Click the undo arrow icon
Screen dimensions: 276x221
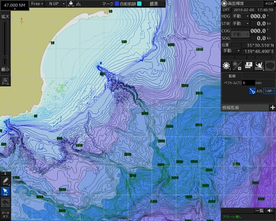point(5,203)
